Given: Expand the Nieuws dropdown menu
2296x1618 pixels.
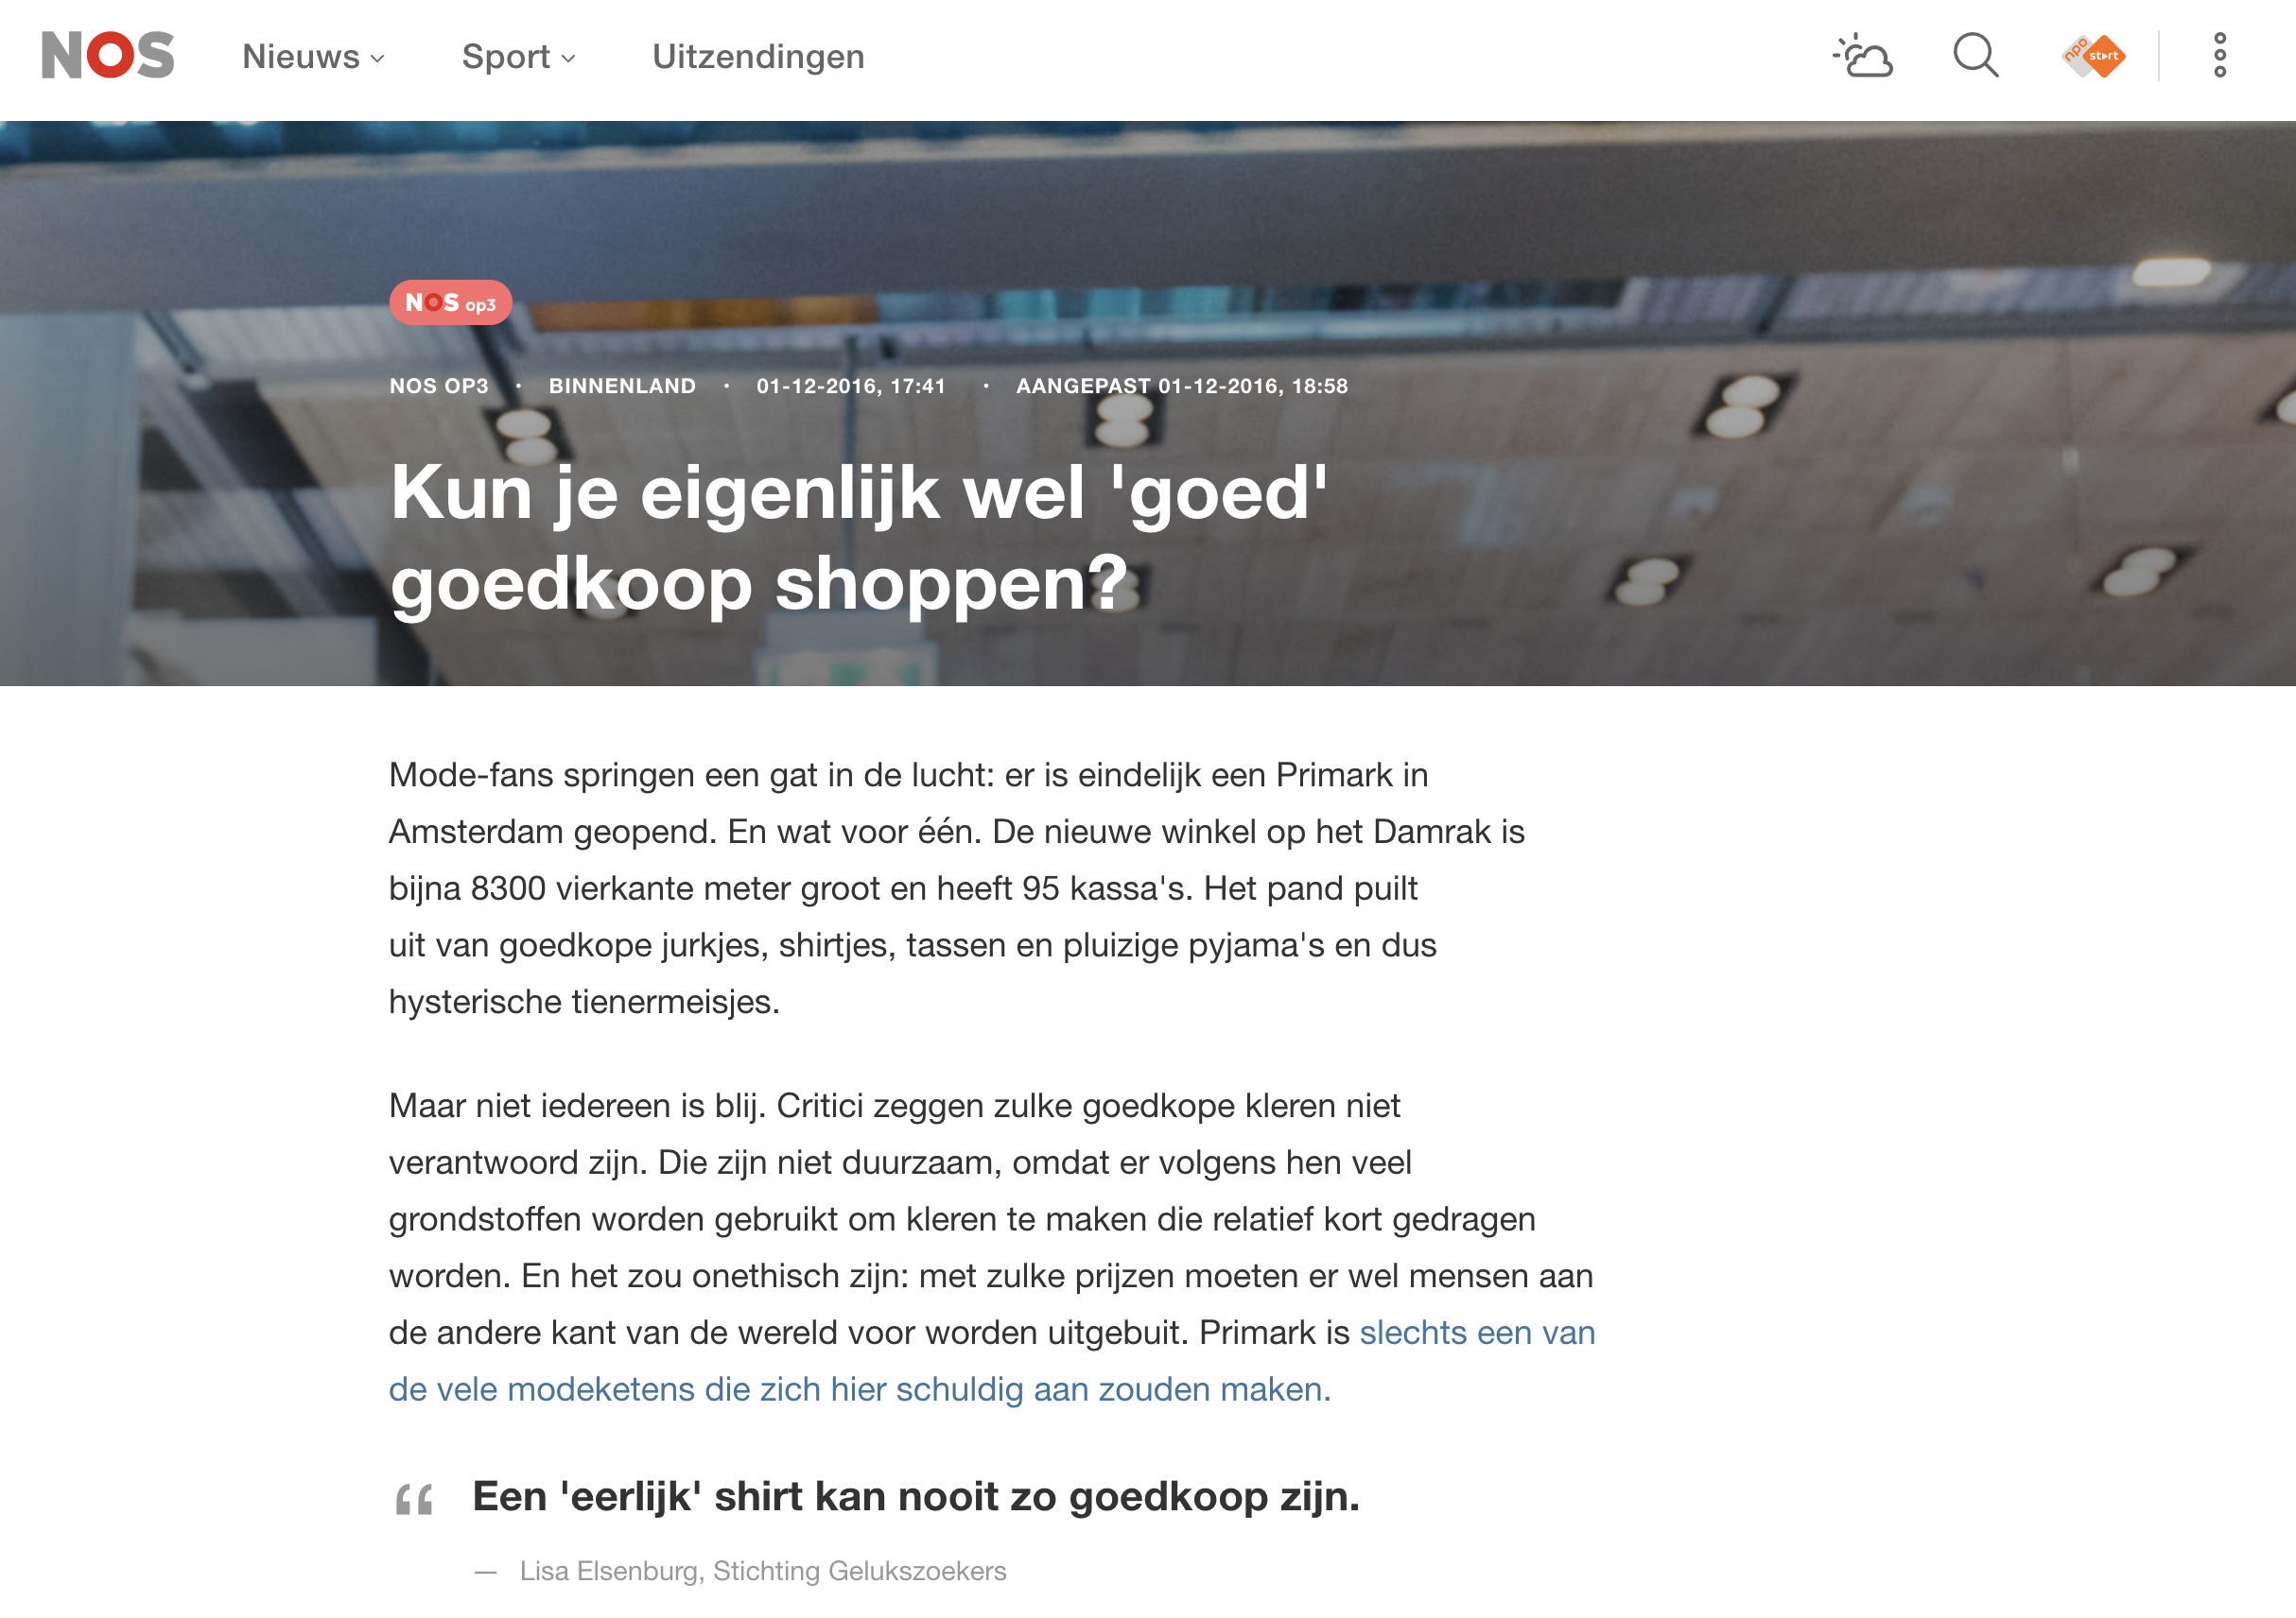Looking at the screenshot, I should (313, 57).
